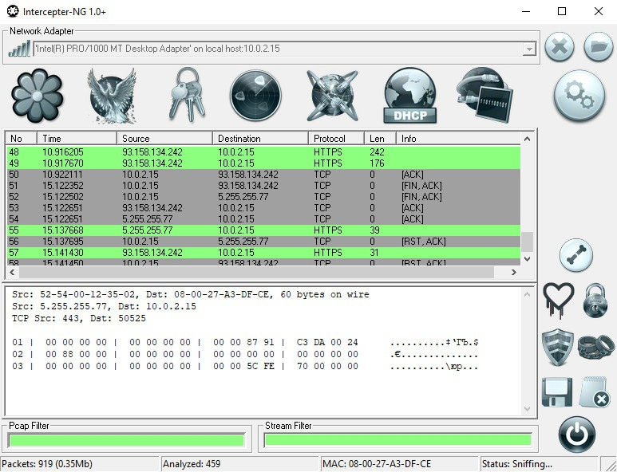Image resolution: width=617 pixels, height=472 pixels.
Task: Switch to Resurrection mode phoenix icon
Action: point(112,96)
